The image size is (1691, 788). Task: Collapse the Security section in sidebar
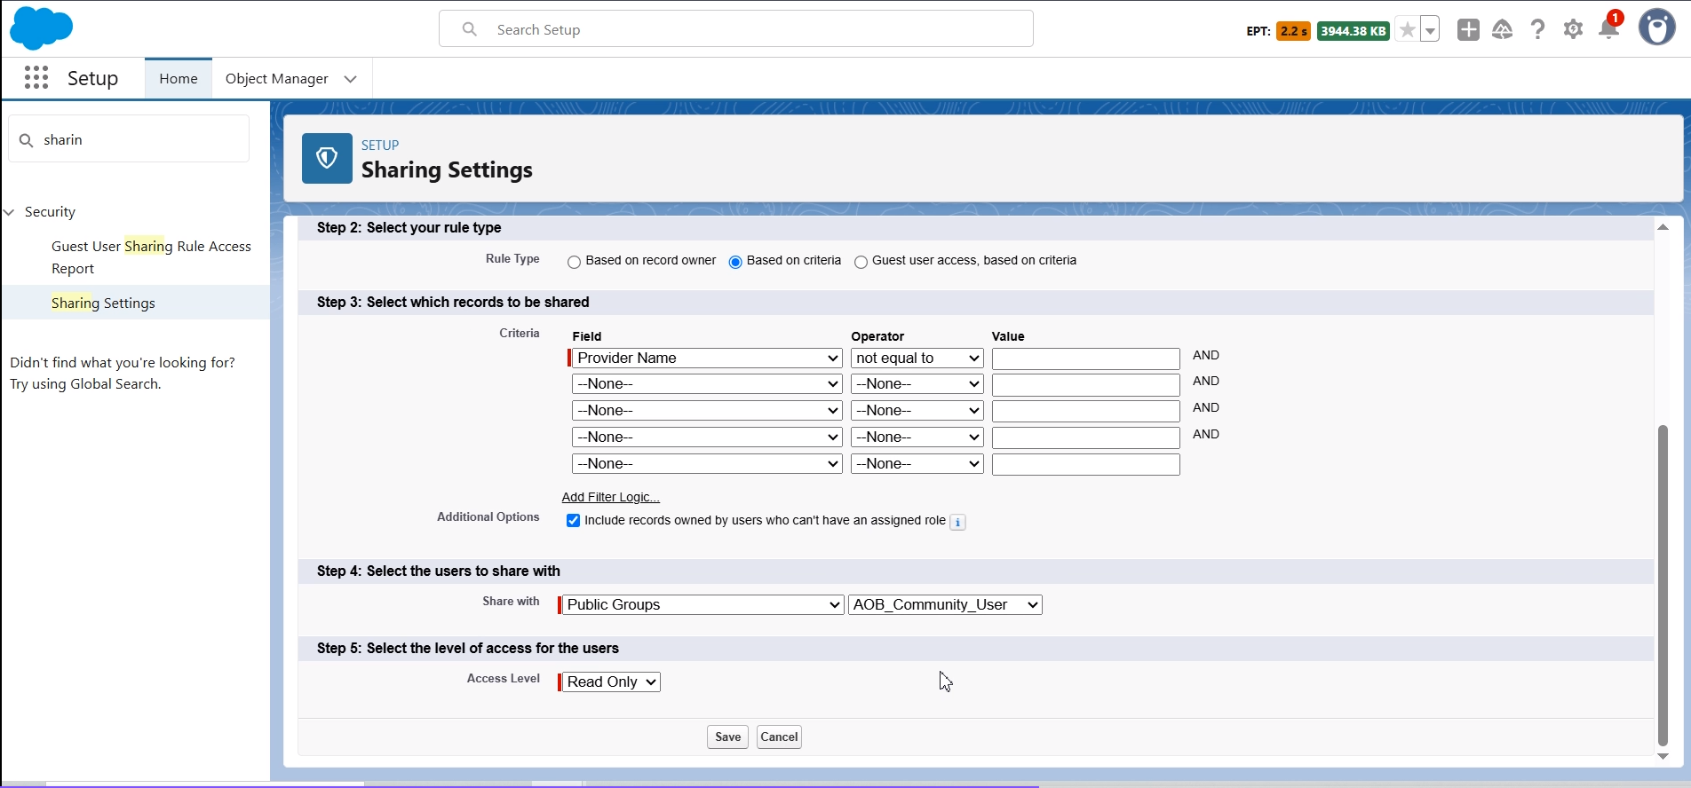pos(10,212)
